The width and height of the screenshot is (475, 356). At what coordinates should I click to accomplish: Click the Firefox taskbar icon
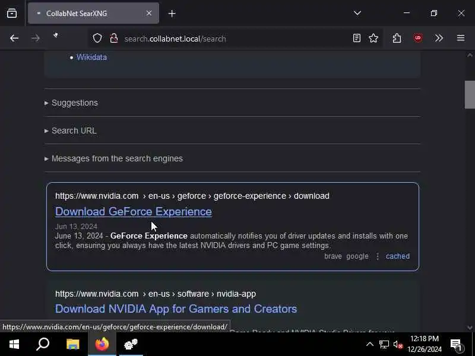click(x=102, y=344)
